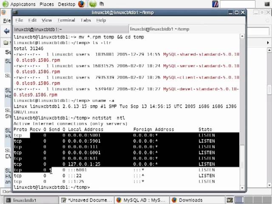
Task: Click the 'total 31246' line
Action: point(28,48)
